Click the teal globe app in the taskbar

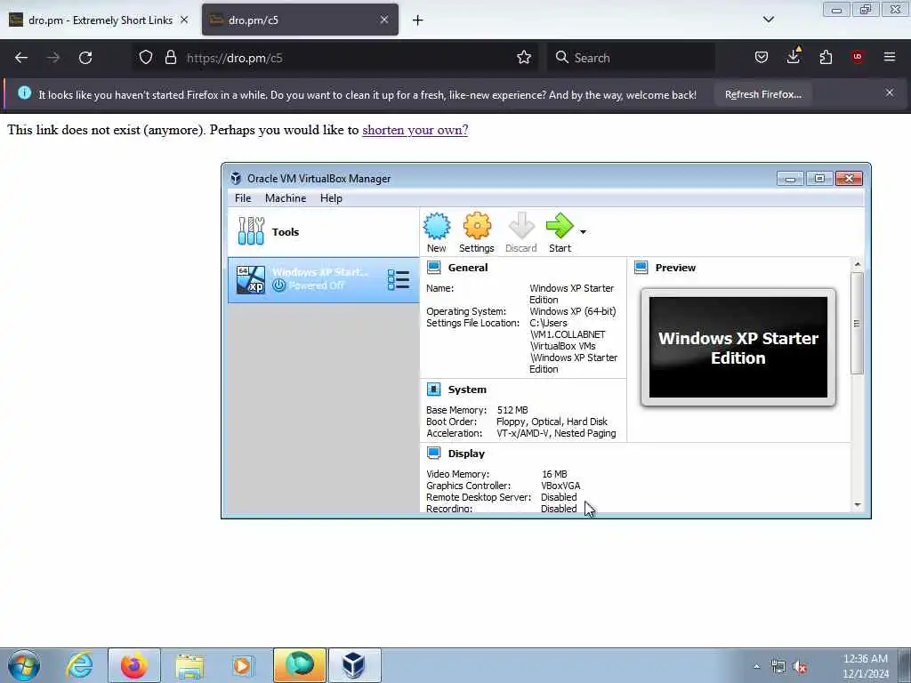click(300, 665)
